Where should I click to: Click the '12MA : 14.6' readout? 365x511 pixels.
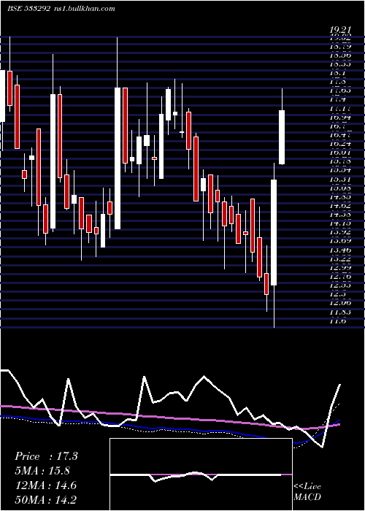(45, 485)
